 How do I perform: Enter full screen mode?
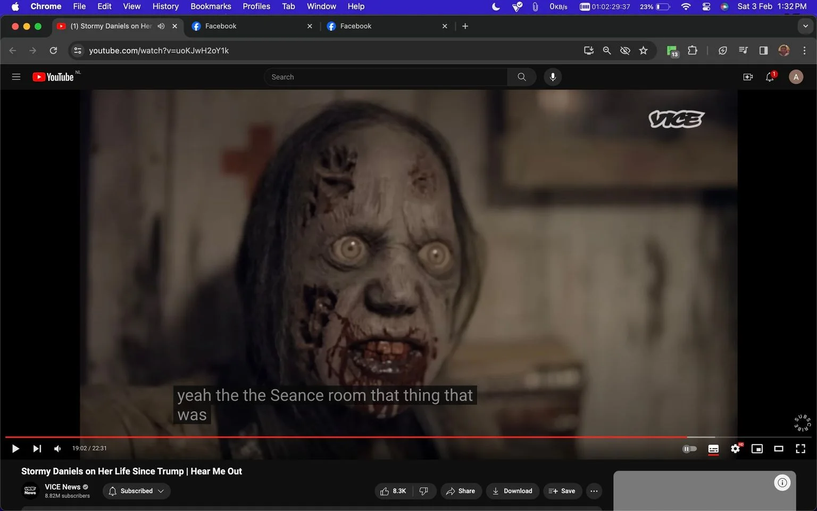pyautogui.click(x=801, y=449)
